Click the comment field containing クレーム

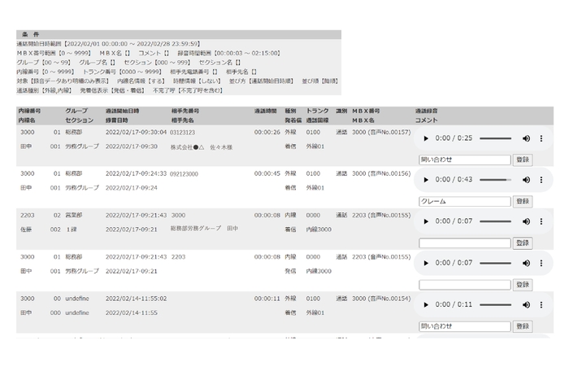[464, 201]
